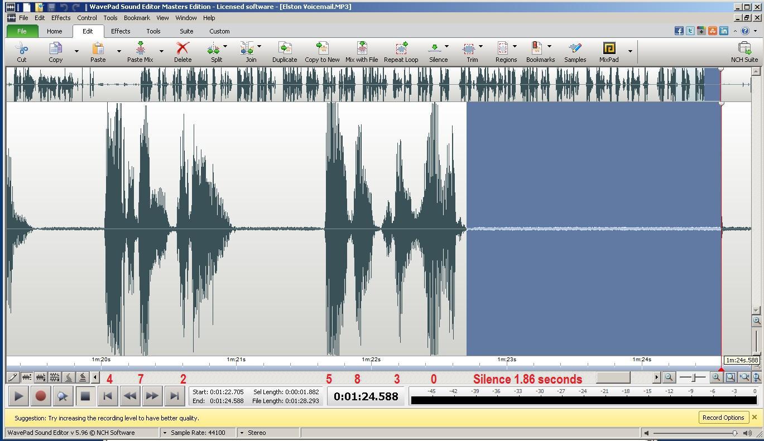The height and width of the screenshot is (441, 764).
Task: Click the Facebook share icon
Action: click(679, 31)
